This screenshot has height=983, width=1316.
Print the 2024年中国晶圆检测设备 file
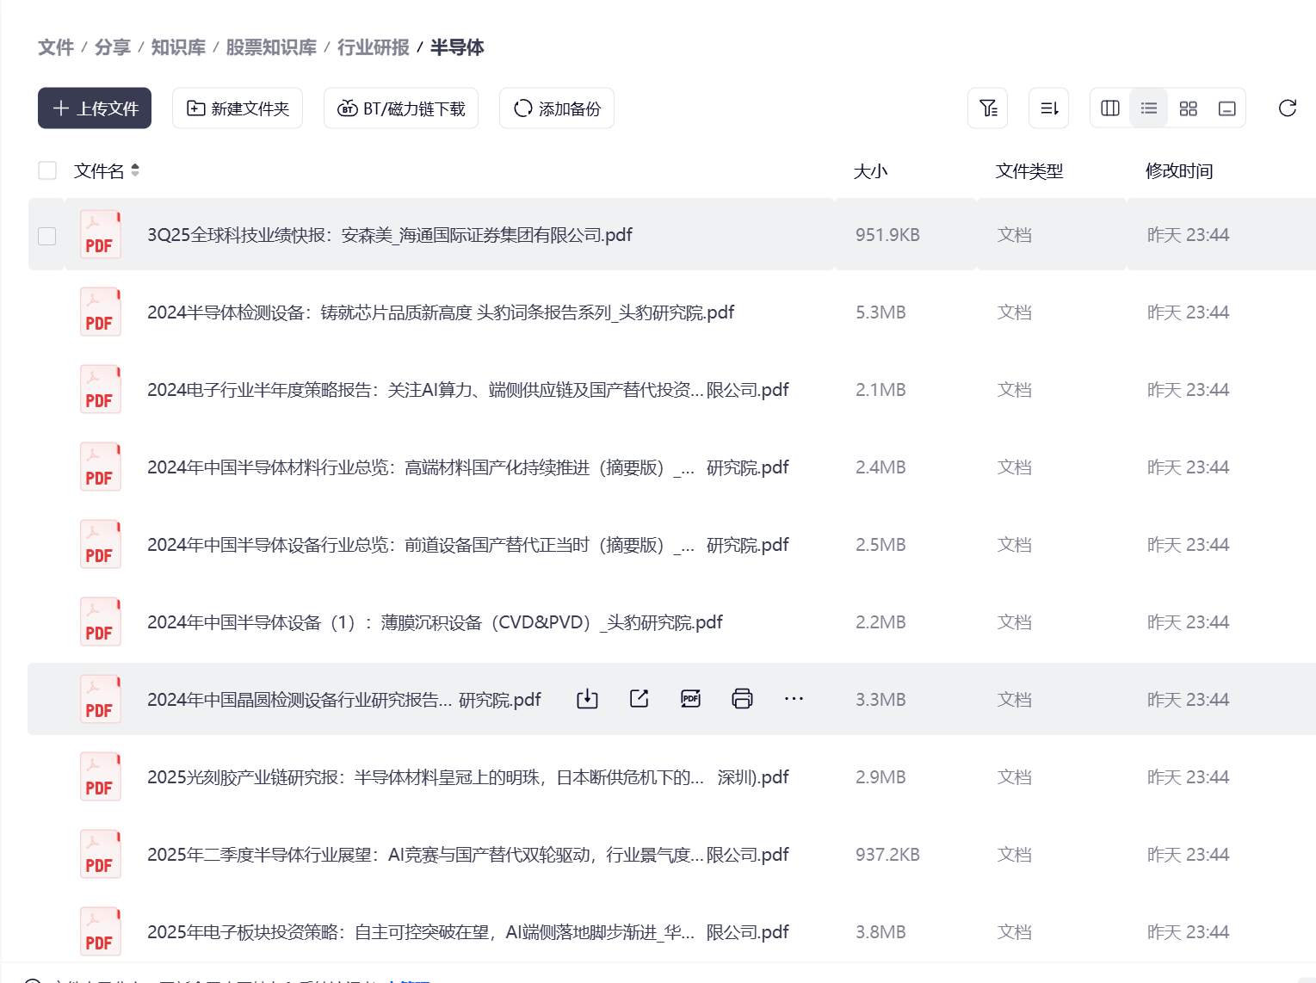[742, 699]
